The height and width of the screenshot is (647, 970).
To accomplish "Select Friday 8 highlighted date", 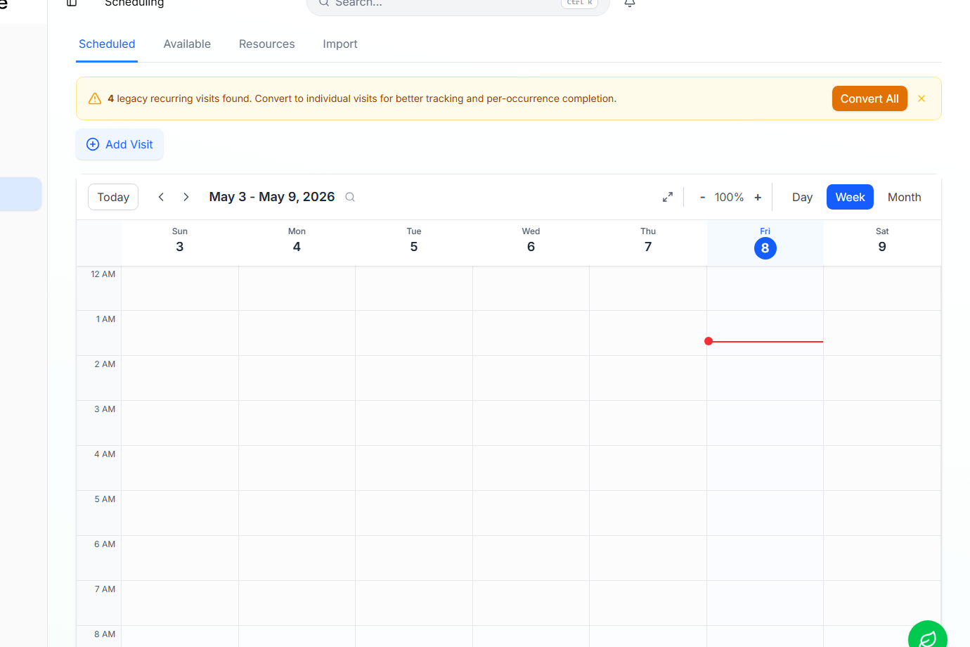I will coord(765,248).
